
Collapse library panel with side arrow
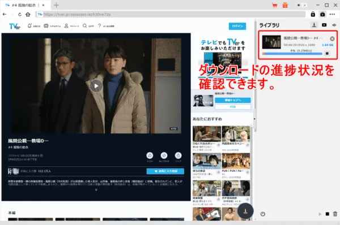pyautogui.click(x=254, y=119)
